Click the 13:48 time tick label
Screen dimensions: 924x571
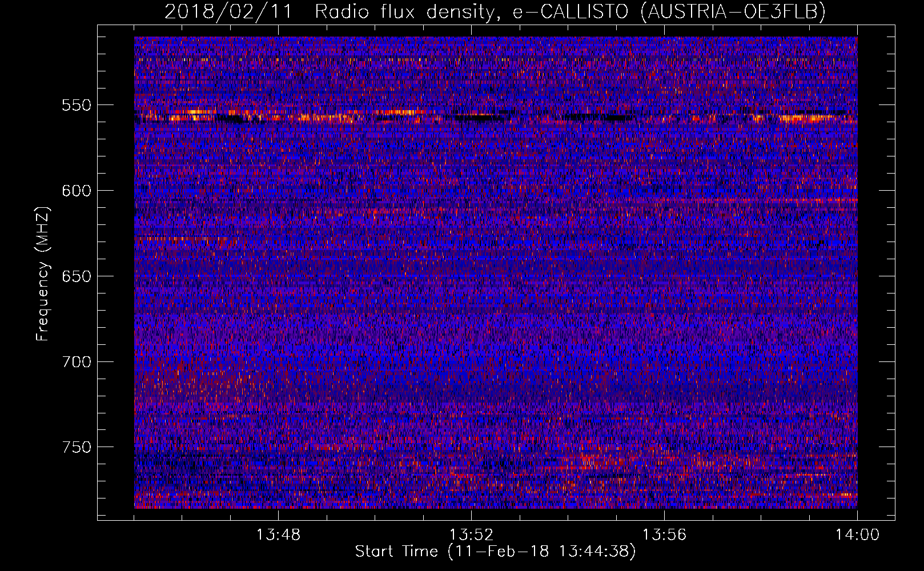(279, 535)
